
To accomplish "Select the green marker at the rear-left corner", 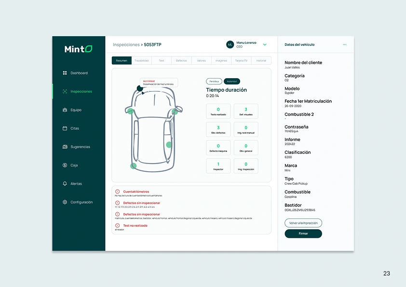I will pyautogui.click(x=134, y=166).
